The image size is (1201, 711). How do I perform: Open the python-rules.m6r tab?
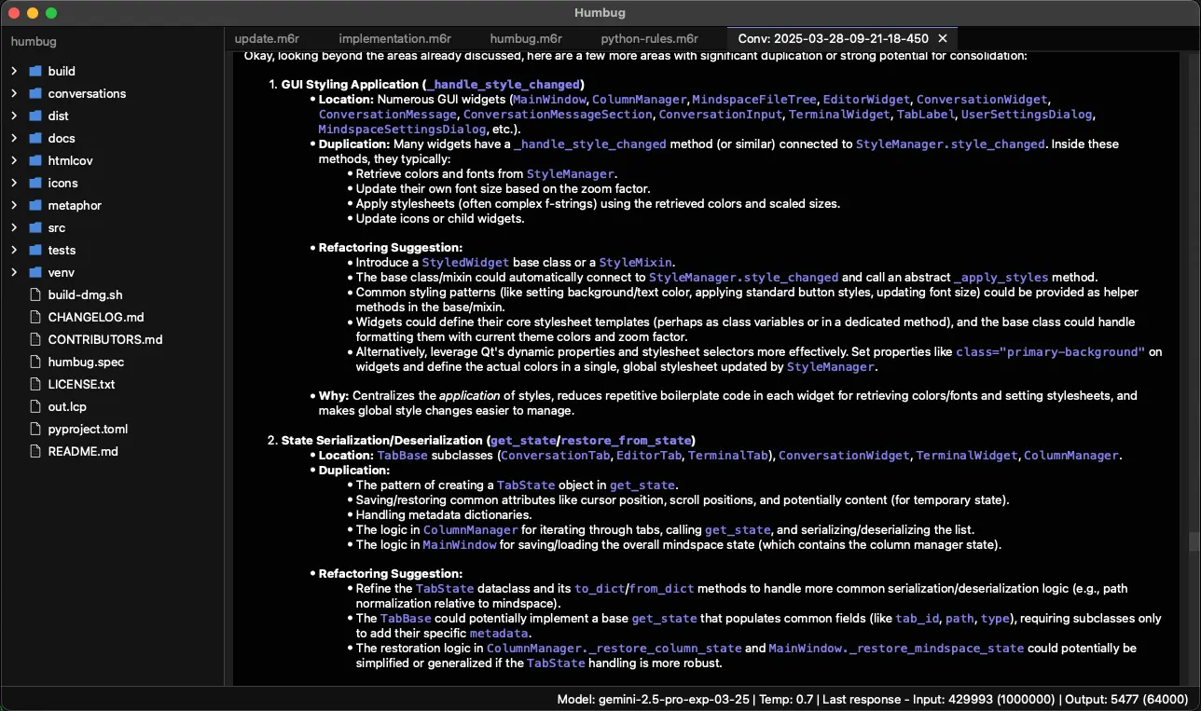click(649, 38)
